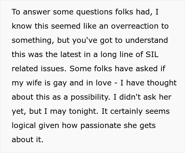
Task: Click the word "overreaction"
Action: pyautogui.click(x=135, y=26)
